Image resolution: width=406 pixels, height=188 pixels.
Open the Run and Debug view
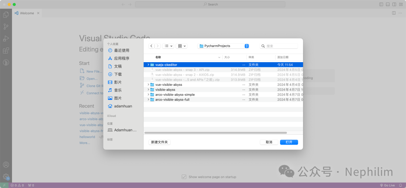coord(6,39)
